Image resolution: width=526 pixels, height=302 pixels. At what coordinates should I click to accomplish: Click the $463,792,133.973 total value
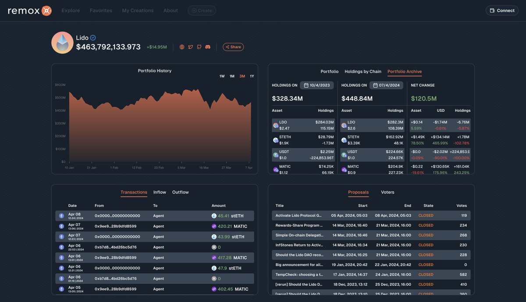108,47
